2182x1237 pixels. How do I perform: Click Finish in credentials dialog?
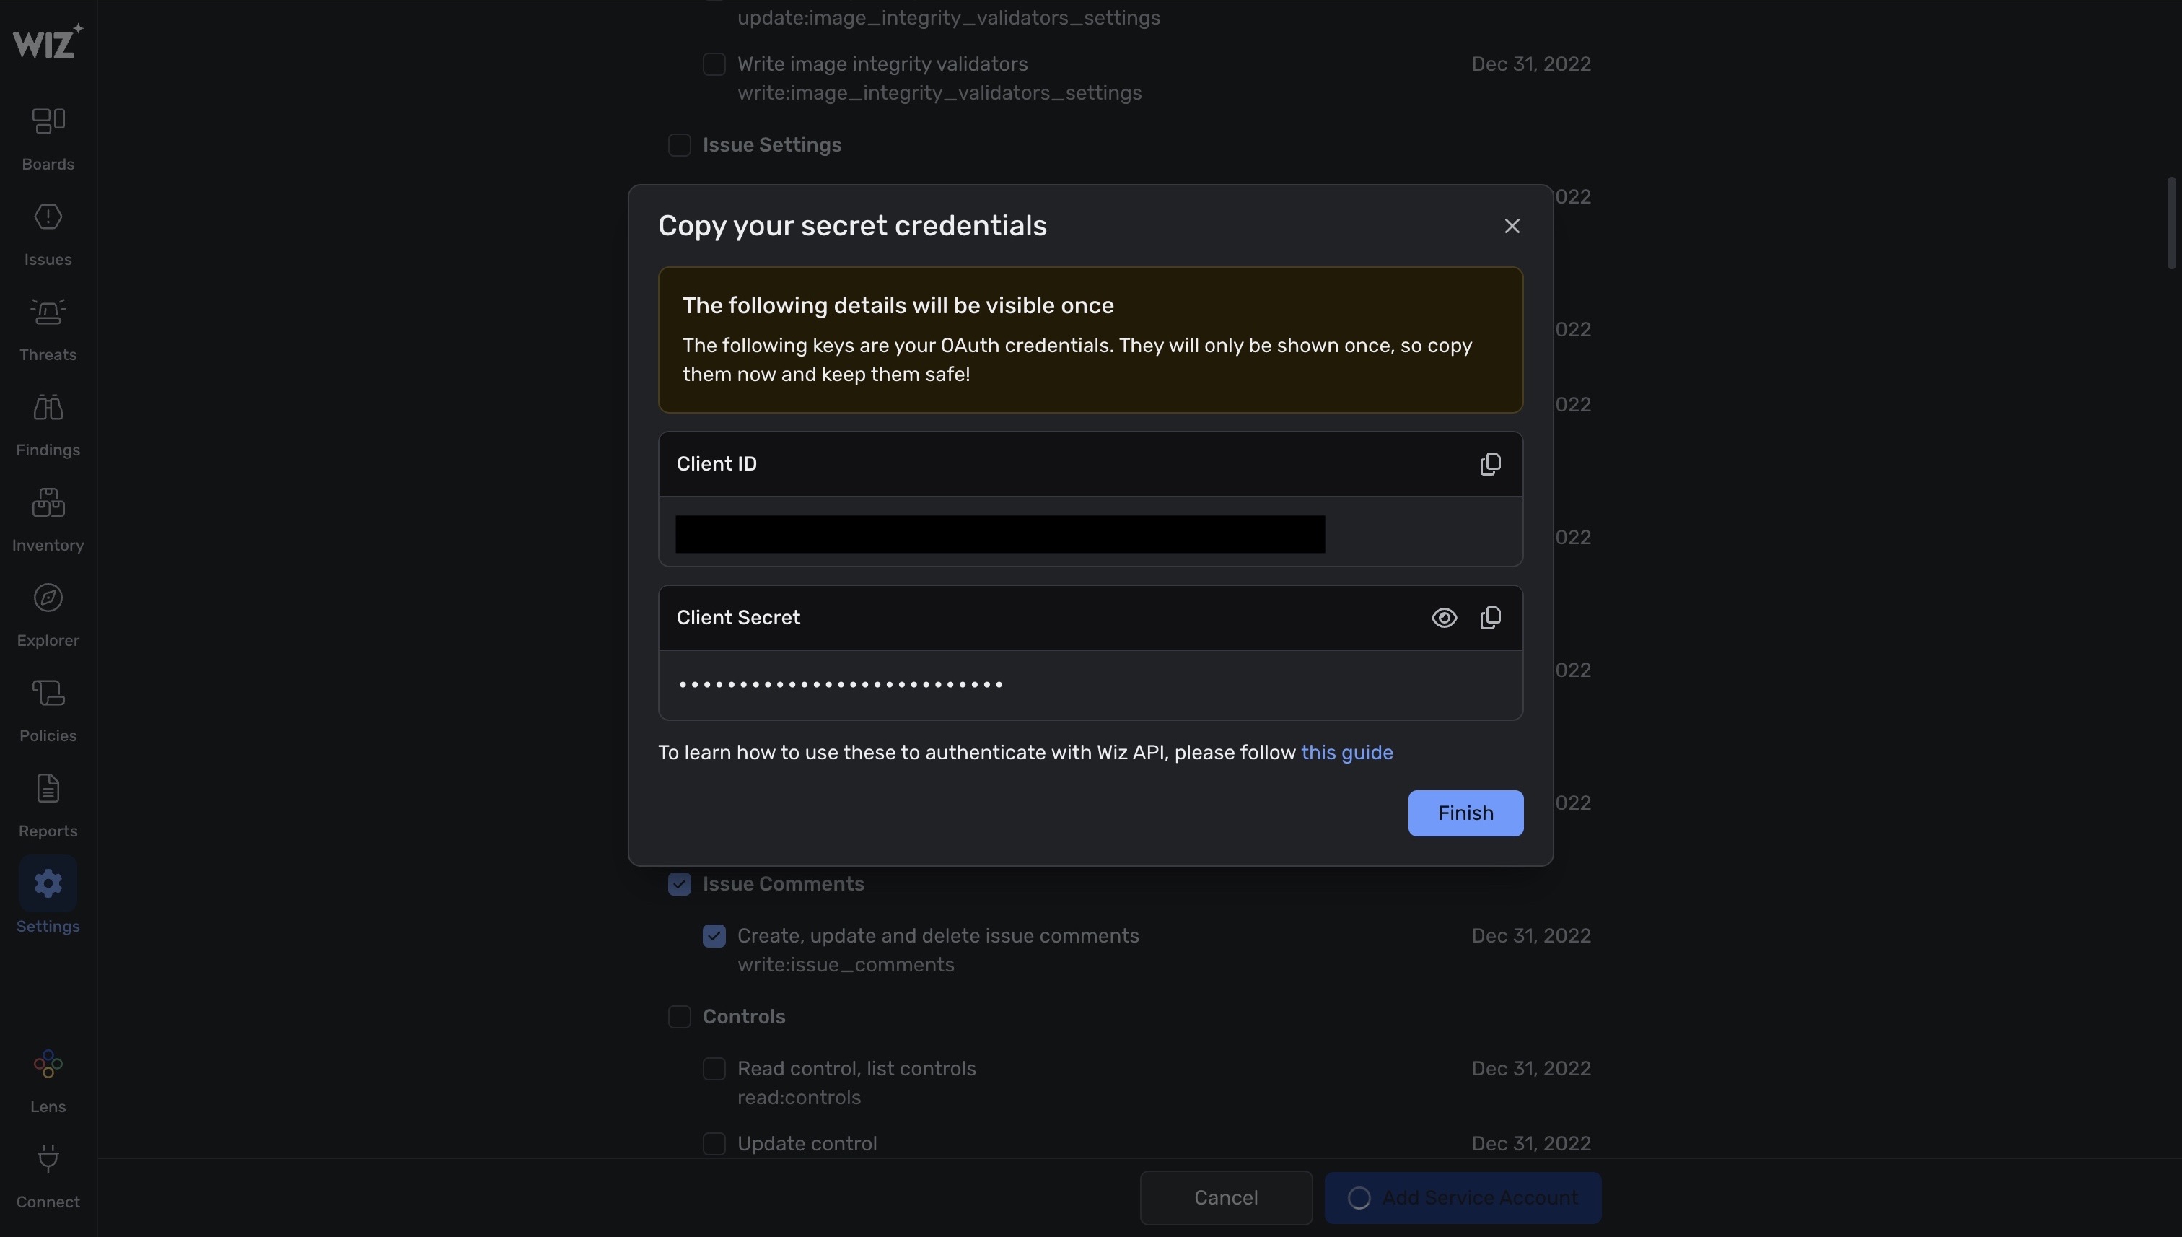point(1465,813)
